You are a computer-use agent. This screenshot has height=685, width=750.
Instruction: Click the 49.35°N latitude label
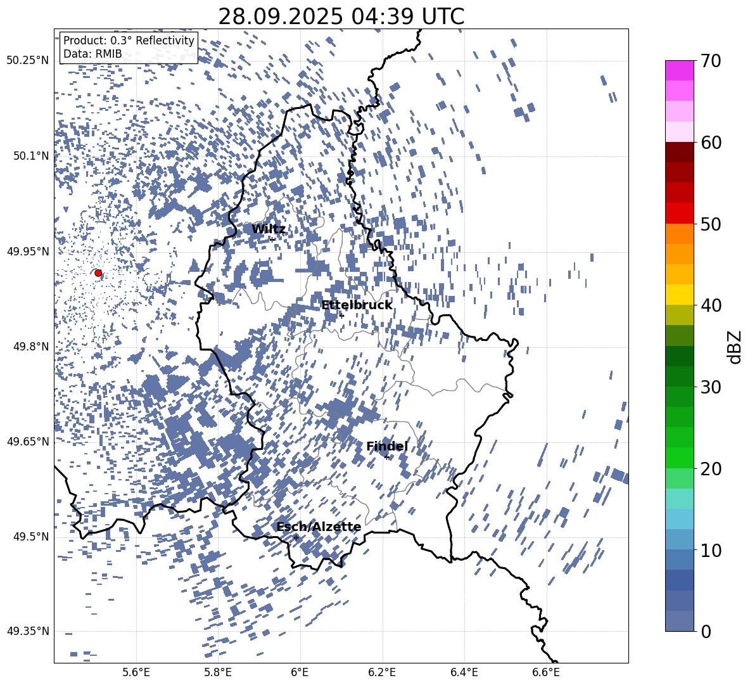pyautogui.click(x=28, y=631)
